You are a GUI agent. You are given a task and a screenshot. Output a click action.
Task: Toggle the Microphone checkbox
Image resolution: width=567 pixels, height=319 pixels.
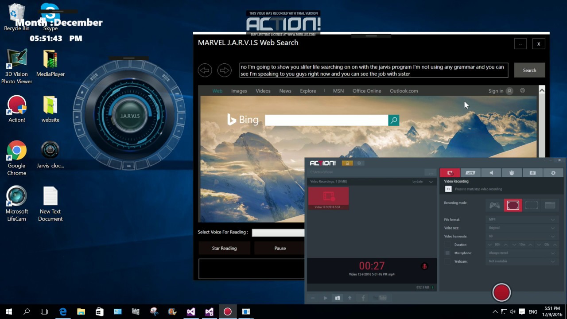(x=447, y=253)
